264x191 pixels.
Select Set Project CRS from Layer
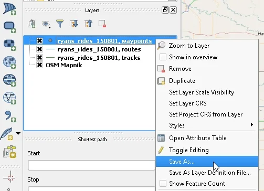coord(207,114)
